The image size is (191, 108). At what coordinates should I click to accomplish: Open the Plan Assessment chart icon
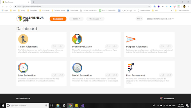point(131,68)
